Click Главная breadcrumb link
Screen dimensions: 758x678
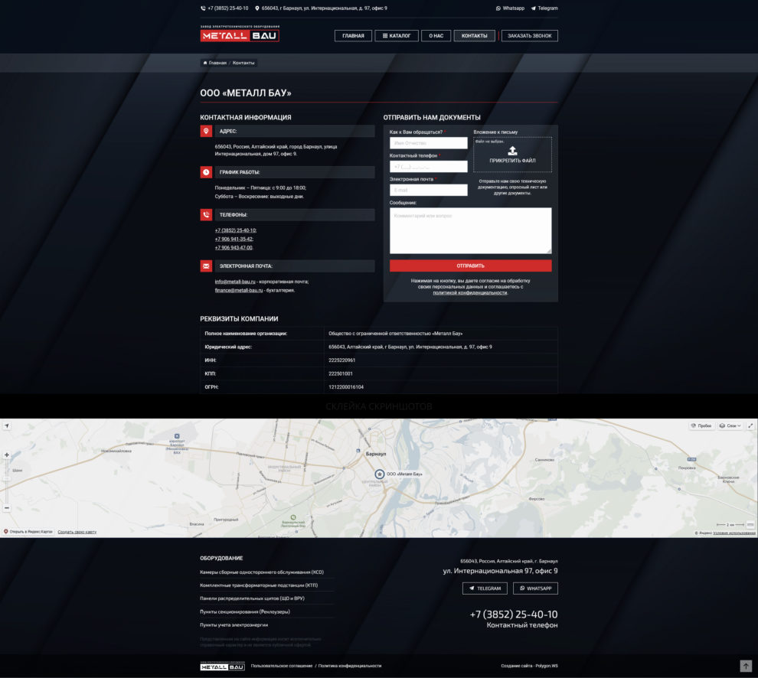pos(214,63)
